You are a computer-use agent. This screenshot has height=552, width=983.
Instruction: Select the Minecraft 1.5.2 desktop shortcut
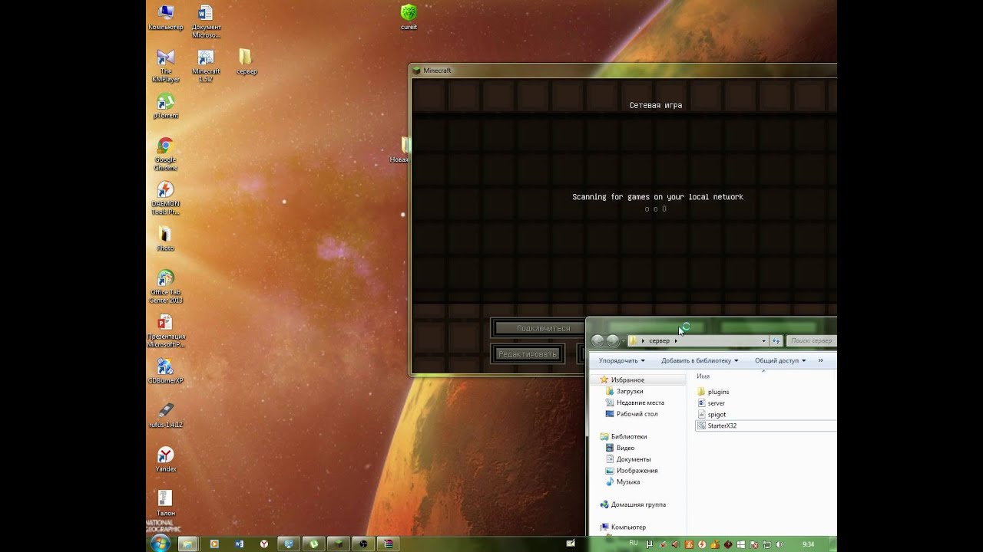(205, 66)
